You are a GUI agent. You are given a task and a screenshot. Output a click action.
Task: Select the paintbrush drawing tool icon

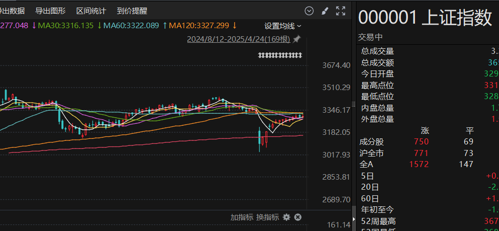pos(325,11)
